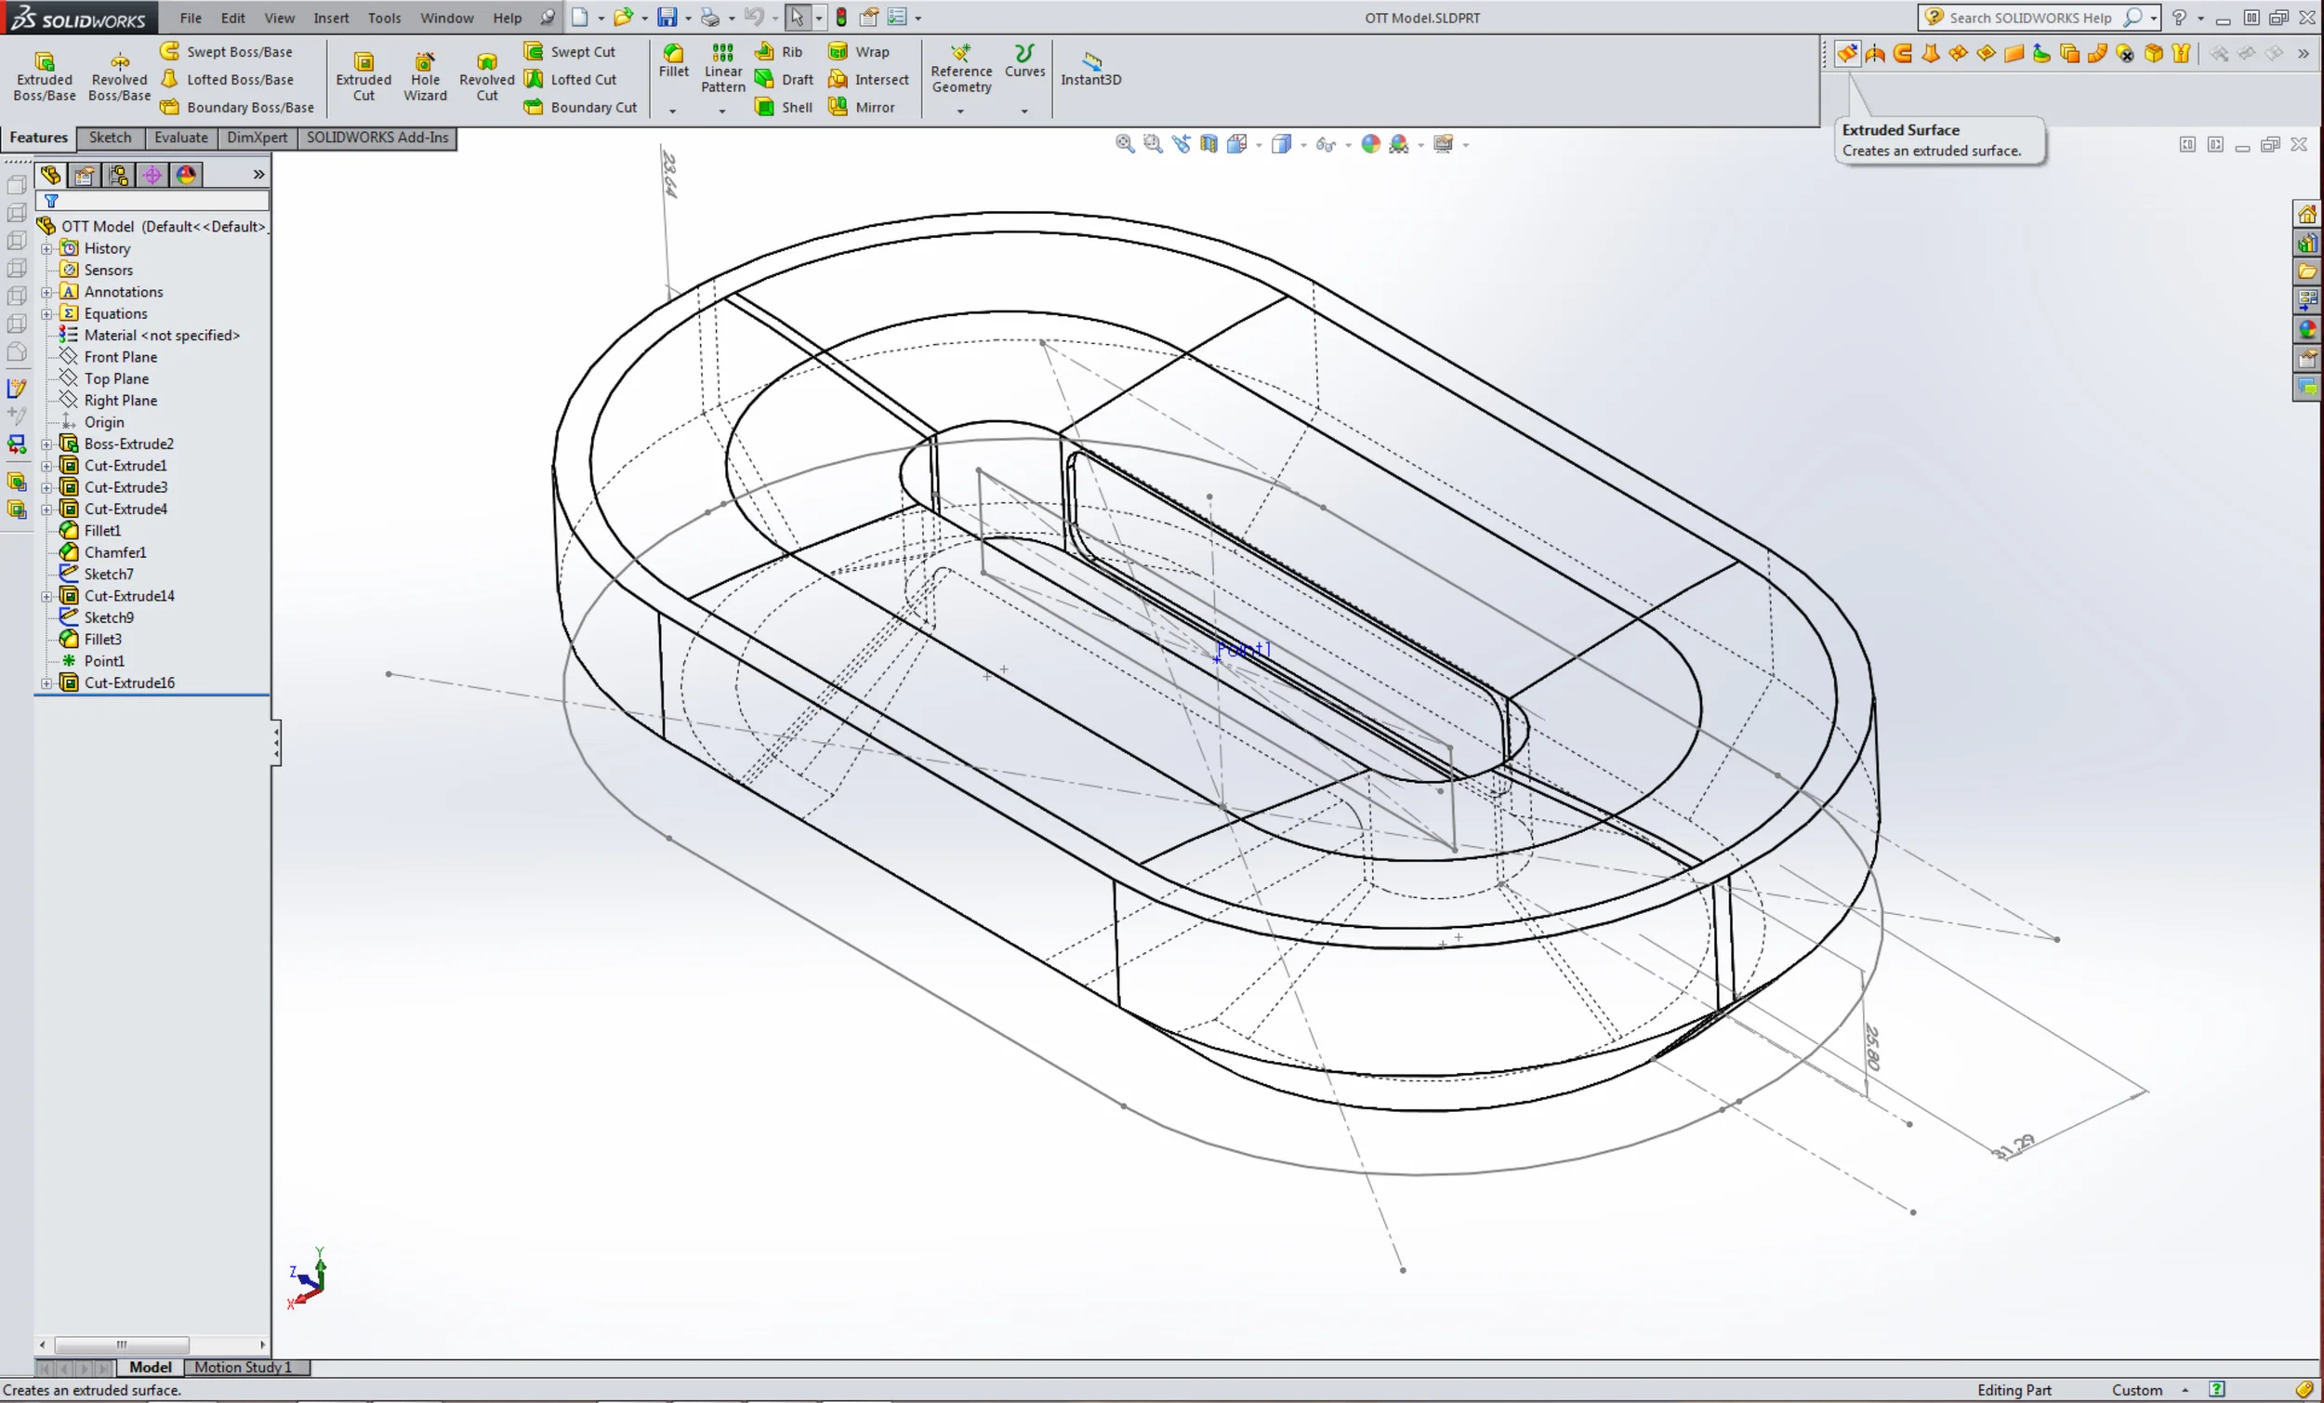Expand the Equations tree node
Screen dimensions: 2324x1403
46,314
